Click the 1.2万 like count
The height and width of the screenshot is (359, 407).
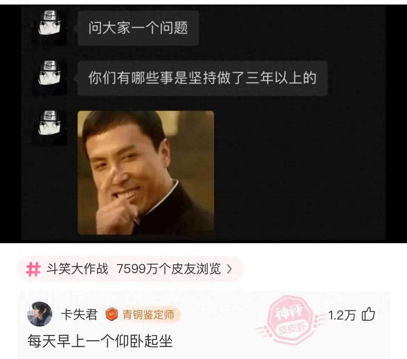[x=342, y=315]
